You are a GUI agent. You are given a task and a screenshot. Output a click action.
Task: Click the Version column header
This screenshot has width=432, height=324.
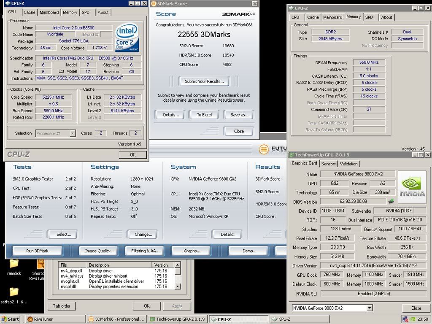(163, 265)
